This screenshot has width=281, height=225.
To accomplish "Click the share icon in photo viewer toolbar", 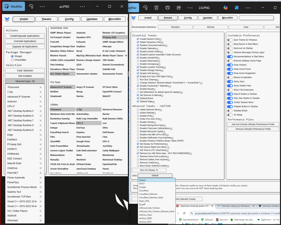I will click(x=179, y=8).
